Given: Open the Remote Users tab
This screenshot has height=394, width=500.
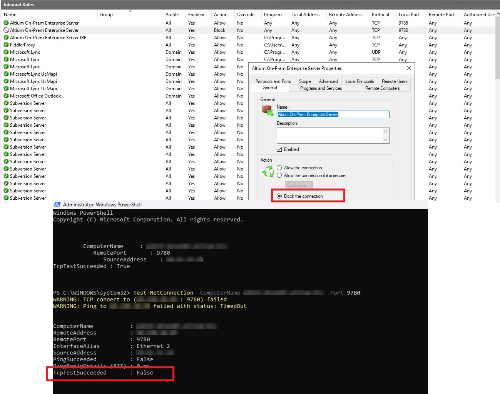Looking at the screenshot, I should (395, 81).
